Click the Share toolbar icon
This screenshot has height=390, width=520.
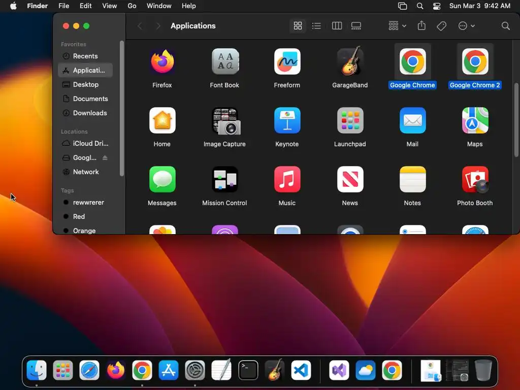tap(421, 25)
